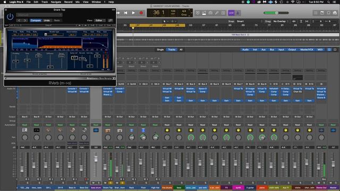This screenshot has height=191, width=340.
Task: Select the All mixer view tab
Action: tap(181, 49)
